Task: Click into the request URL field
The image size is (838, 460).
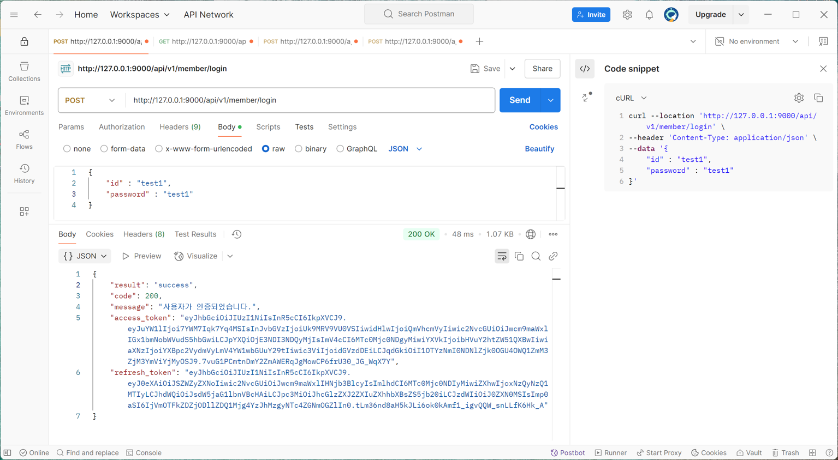Action: coord(310,100)
